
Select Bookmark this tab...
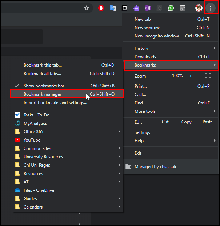pos(67,65)
